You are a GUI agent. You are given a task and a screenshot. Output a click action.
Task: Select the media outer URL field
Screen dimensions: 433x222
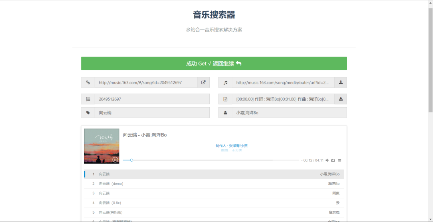(x=283, y=82)
